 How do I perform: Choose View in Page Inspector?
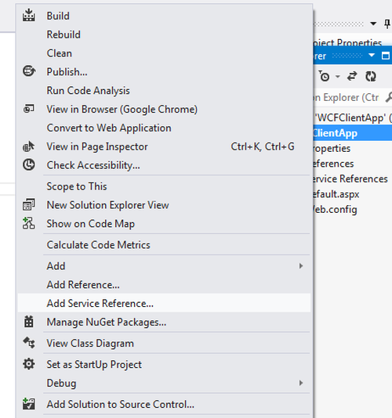point(164,146)
